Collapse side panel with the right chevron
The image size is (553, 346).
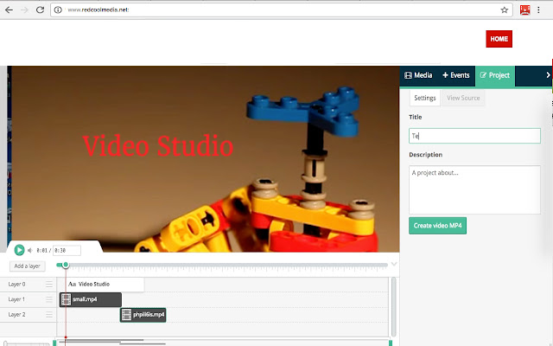click(x=548, y=75)
